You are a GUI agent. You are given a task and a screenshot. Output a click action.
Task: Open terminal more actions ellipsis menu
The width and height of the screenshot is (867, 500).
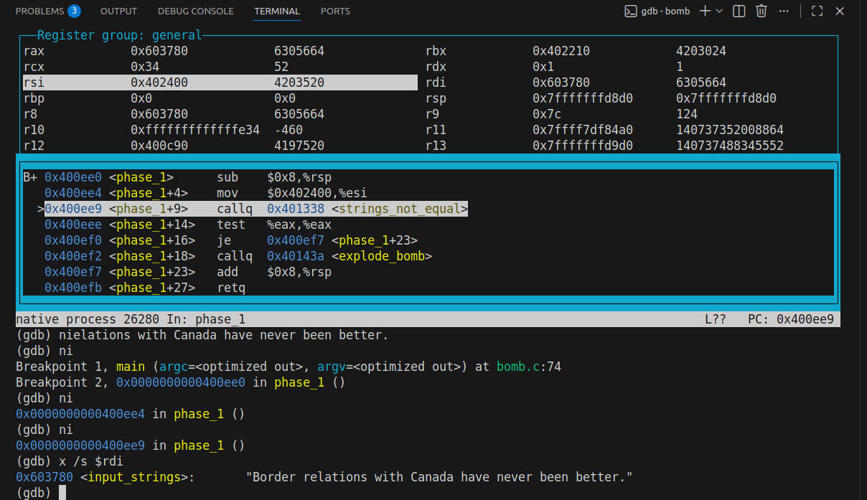[x=784, y=11]
